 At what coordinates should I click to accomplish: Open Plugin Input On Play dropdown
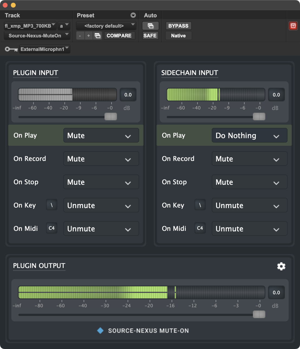[x=101, y=135]
